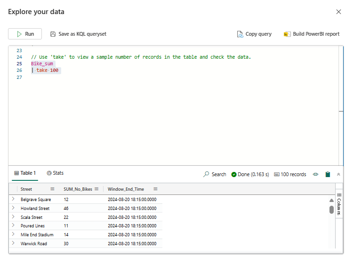Viewport: 345px width, 256px height.
Task: Select the Mile End Stadium cell
Action: (37, 235)
